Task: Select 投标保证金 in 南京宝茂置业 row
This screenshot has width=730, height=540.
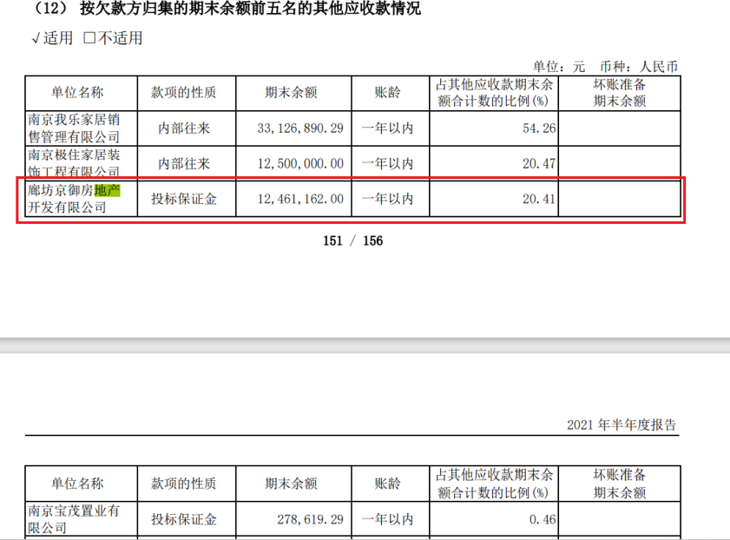Action: [184, 519]
